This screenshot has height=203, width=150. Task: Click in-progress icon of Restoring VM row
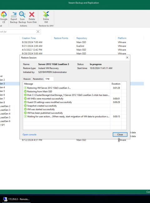[25, 88]
